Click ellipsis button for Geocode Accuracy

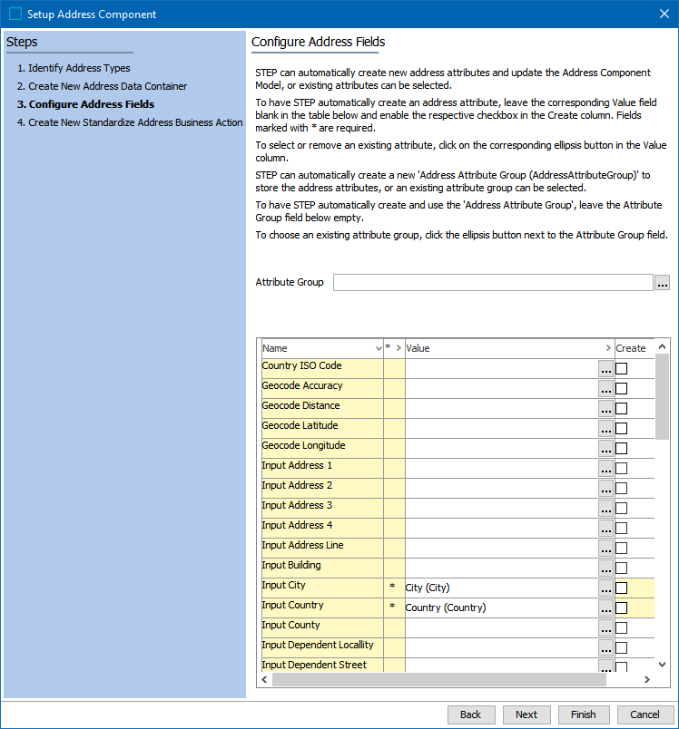(x=606, y=389)
